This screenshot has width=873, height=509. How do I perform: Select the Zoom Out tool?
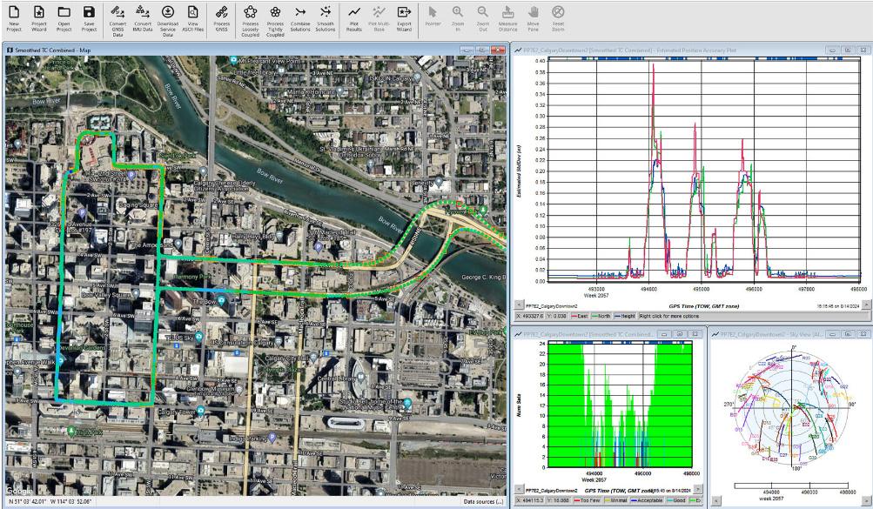(483, 18)
